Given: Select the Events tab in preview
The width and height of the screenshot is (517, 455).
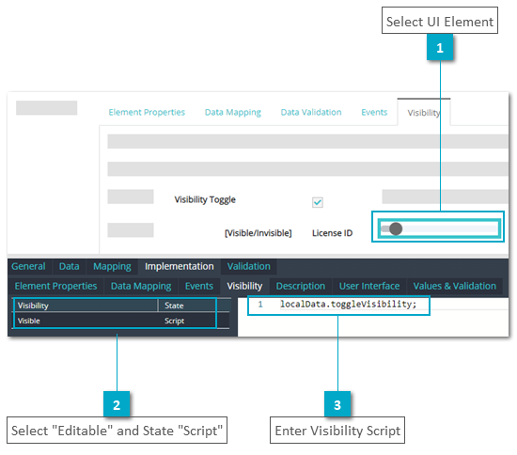Looking at the screenshot, I should click(374, 113).
